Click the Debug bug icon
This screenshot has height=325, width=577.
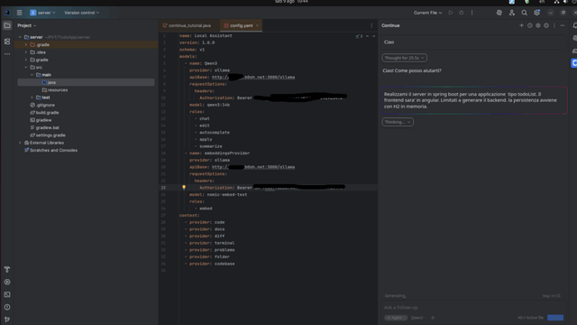click(461, 13)
